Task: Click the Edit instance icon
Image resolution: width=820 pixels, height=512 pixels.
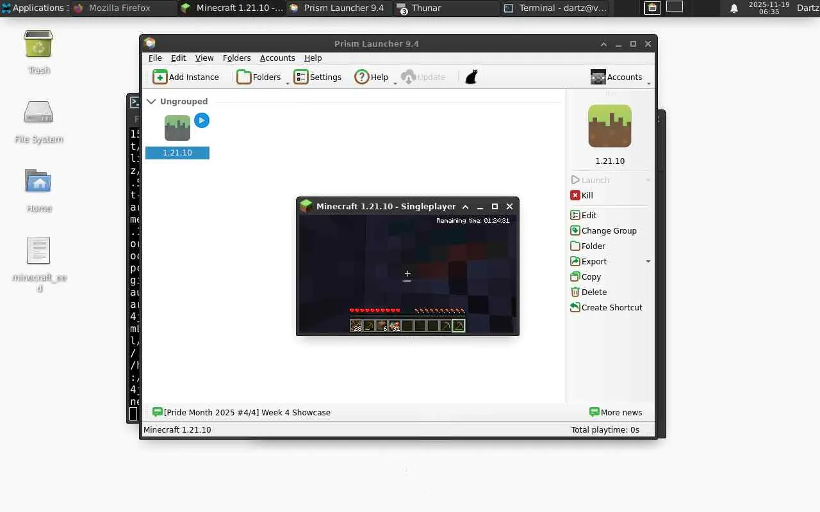Action: pyautogui.click(x=575, y=215)
